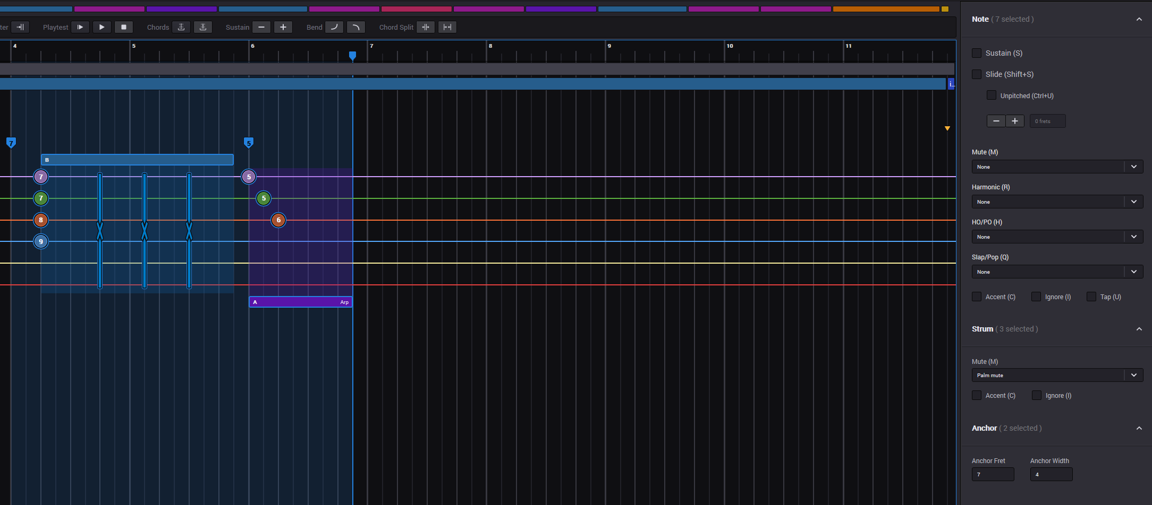Collapse the Anchor section
The width and height of the screenshot is (1152, 505).
[x=1139, y=428]
